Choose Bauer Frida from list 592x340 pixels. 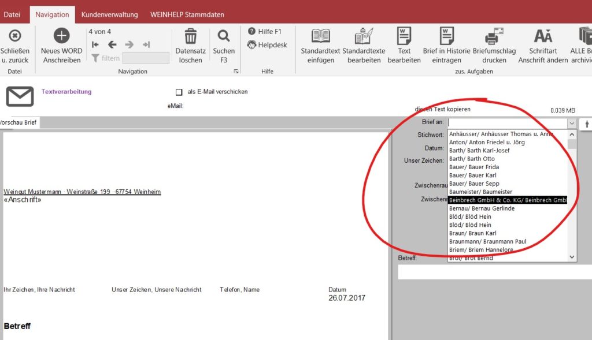474,167
